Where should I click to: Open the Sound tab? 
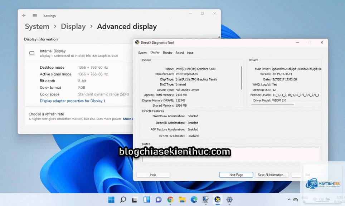pos(180,53)
